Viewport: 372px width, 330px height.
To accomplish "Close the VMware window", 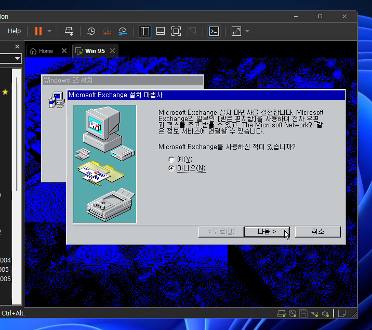I will [344, 16].
